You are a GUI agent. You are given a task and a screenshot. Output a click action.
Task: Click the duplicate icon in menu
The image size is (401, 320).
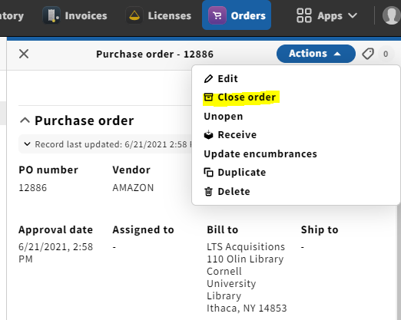[x=208, y=173]
